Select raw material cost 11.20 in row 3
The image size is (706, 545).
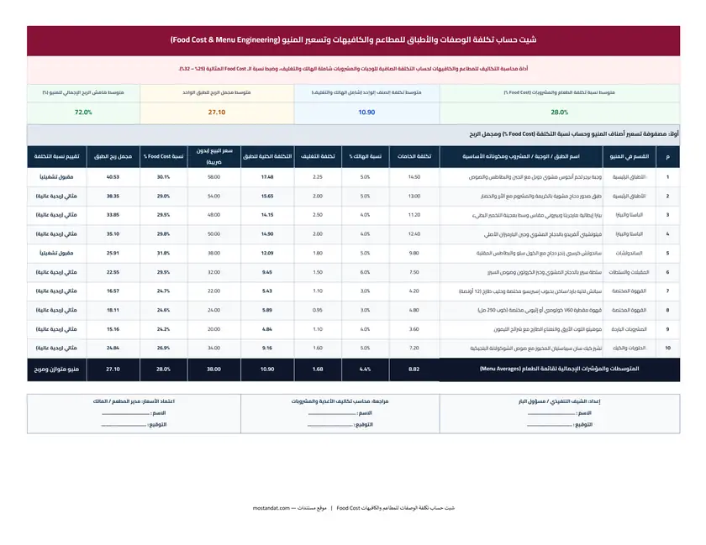(x=414, y=215)
